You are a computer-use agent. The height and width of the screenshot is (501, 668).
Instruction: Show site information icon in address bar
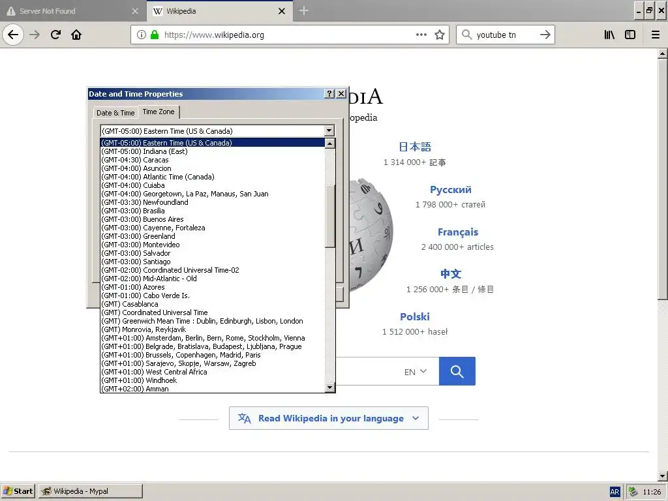142,35
